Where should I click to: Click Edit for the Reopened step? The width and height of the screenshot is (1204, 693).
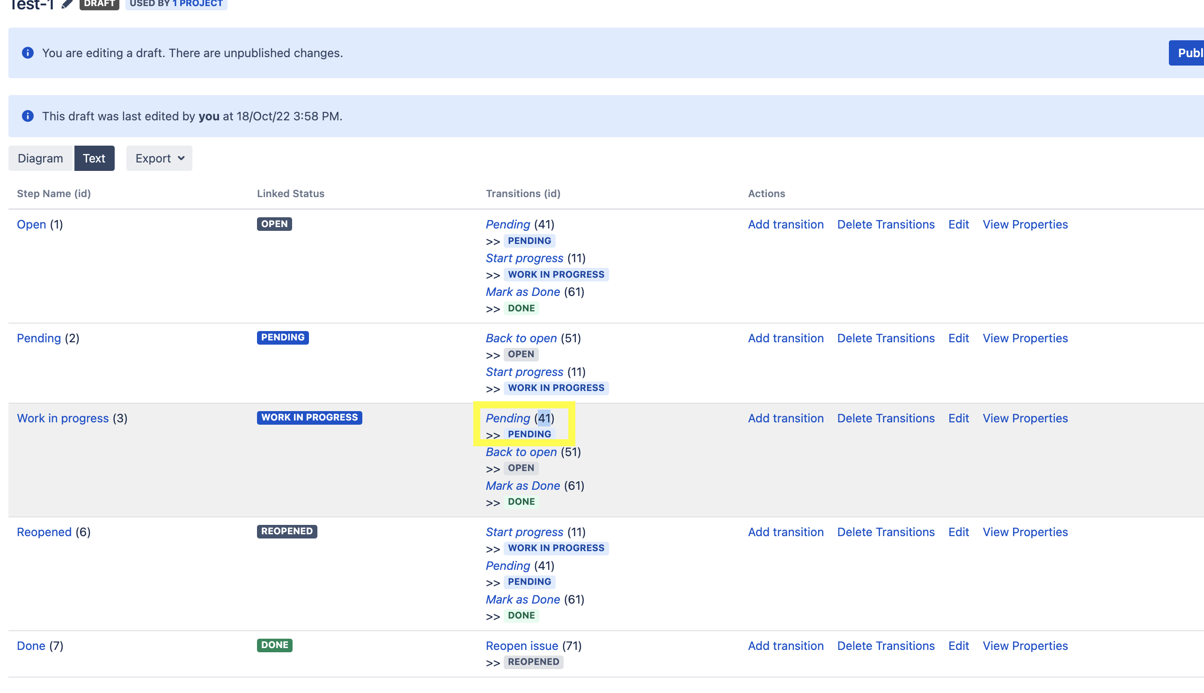(958, 531)
